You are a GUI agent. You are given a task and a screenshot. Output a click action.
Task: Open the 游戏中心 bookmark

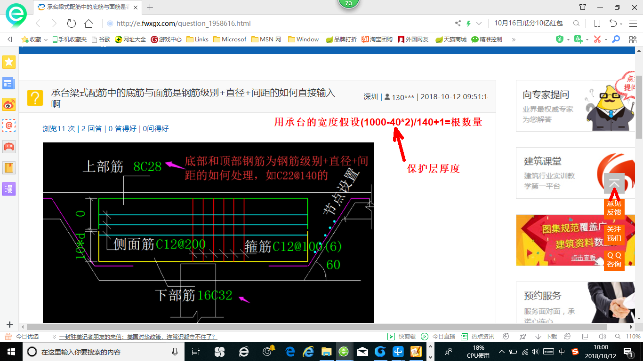[166, 39]
